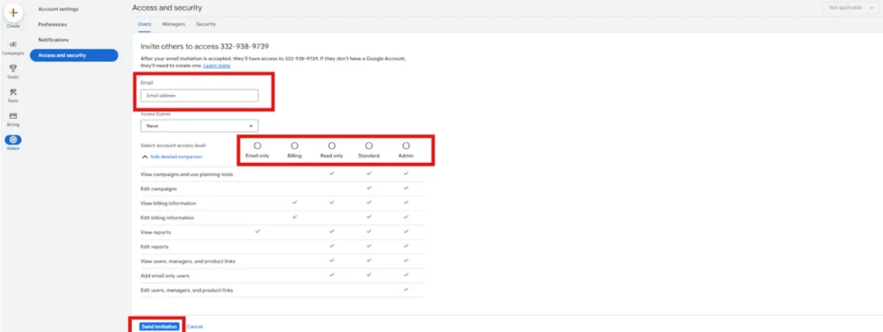Click Edit users, managers, and product links

tap(186, 291)
